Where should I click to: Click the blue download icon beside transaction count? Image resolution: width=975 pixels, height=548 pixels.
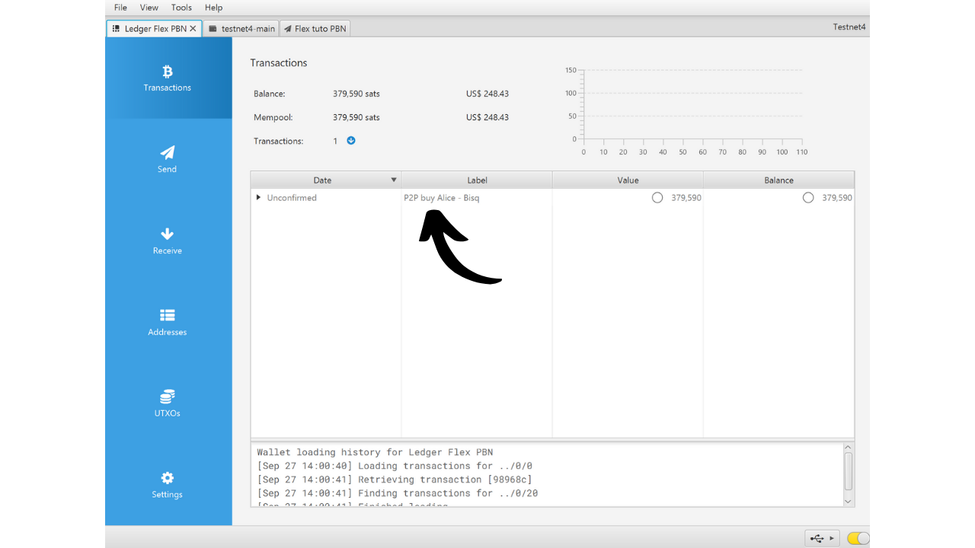tap(351, 141)
